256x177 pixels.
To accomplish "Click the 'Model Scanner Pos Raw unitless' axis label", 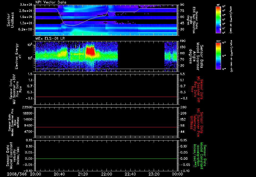I will pos(14,122).
